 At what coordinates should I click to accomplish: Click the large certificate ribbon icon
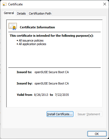coord(13,26)
